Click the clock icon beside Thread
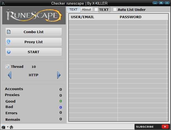The width and height of the screenshot is (171, 130). [7, 66]
